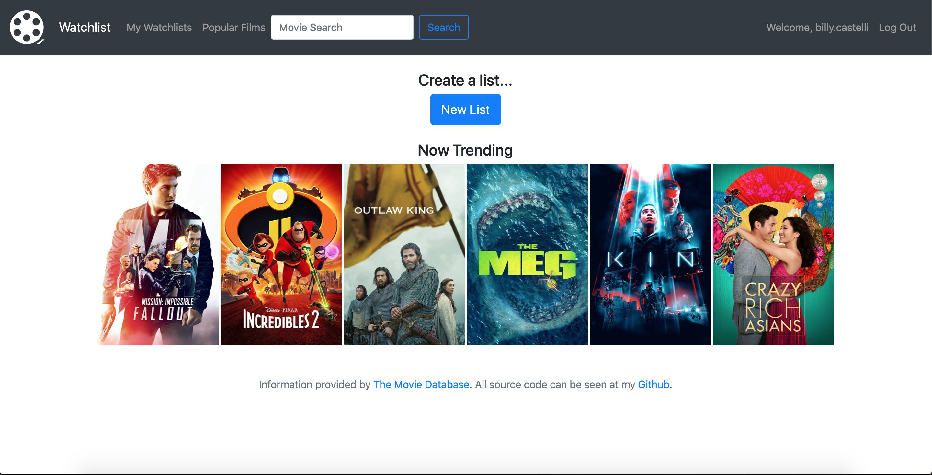932x475 pixels.
Task: Create a list with New List button
Action: 465,109
